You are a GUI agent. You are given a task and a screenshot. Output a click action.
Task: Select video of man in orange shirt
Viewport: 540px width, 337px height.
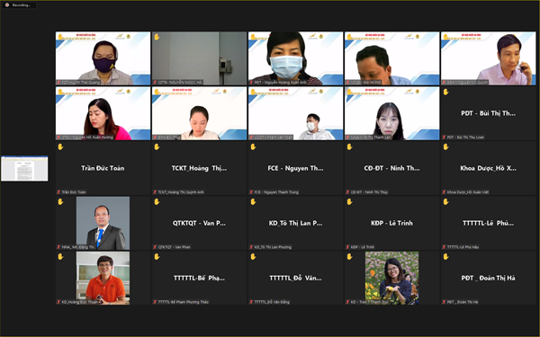[103, 278]
